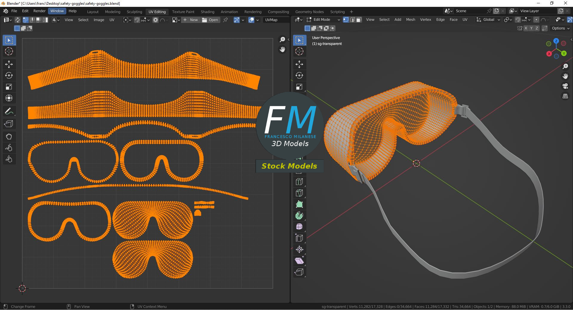The image size is (573, 310).
Task: Expand the Global transform orientation dropdown
Action: 488,20
